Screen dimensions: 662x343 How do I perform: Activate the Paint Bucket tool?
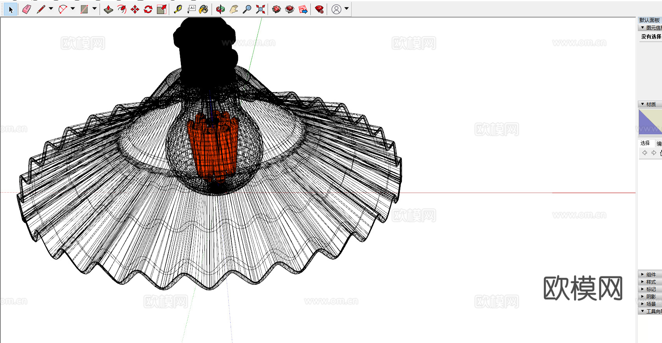pyautogui.click(x=203, y=9)
